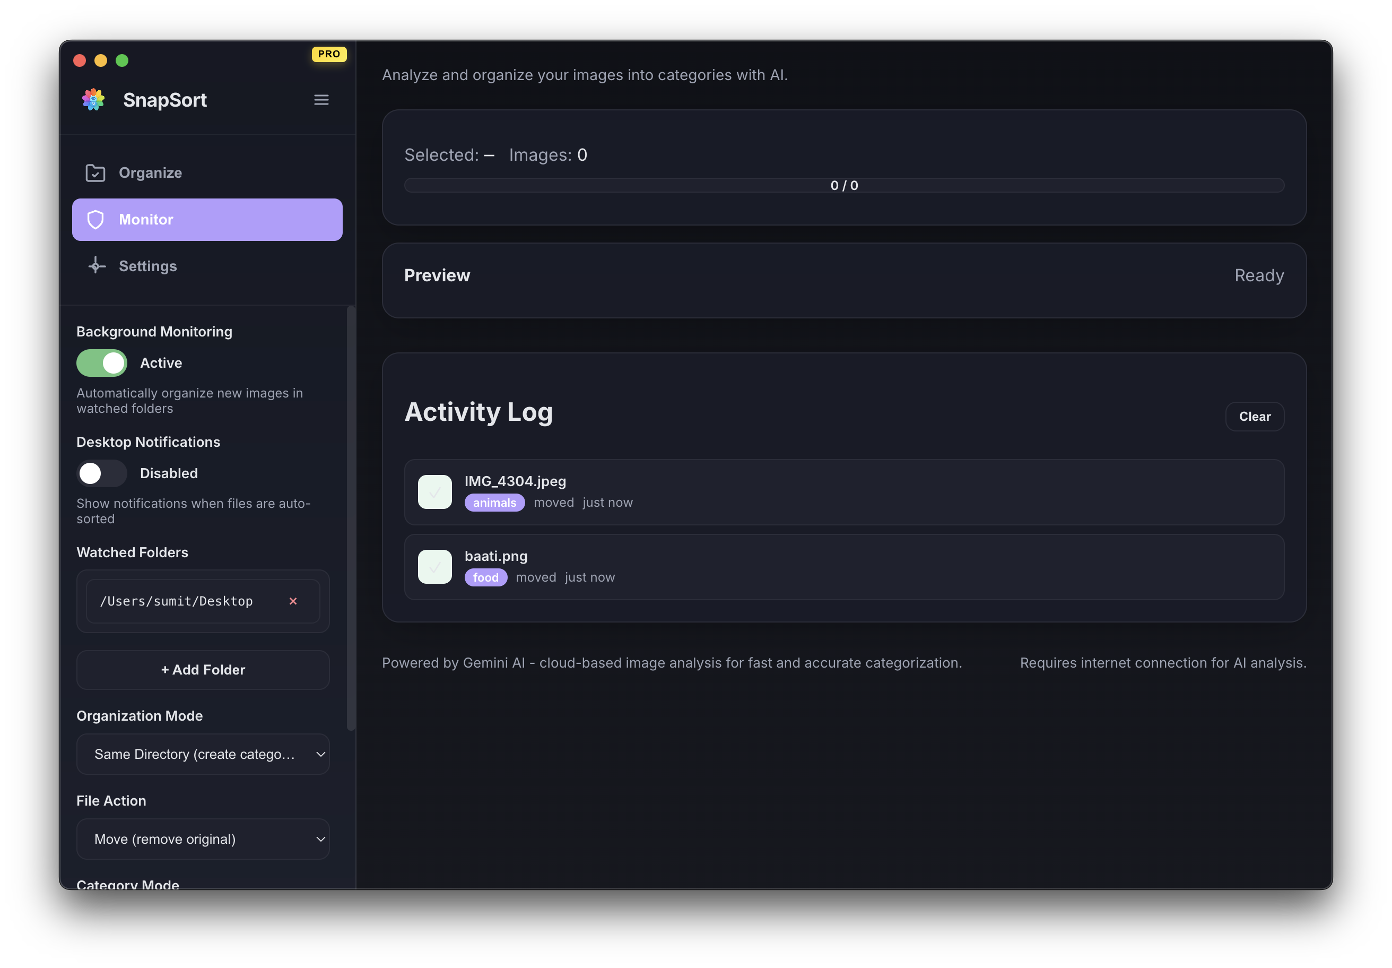
Task: Clear the Activity Log
Action: click(1254, 417)
